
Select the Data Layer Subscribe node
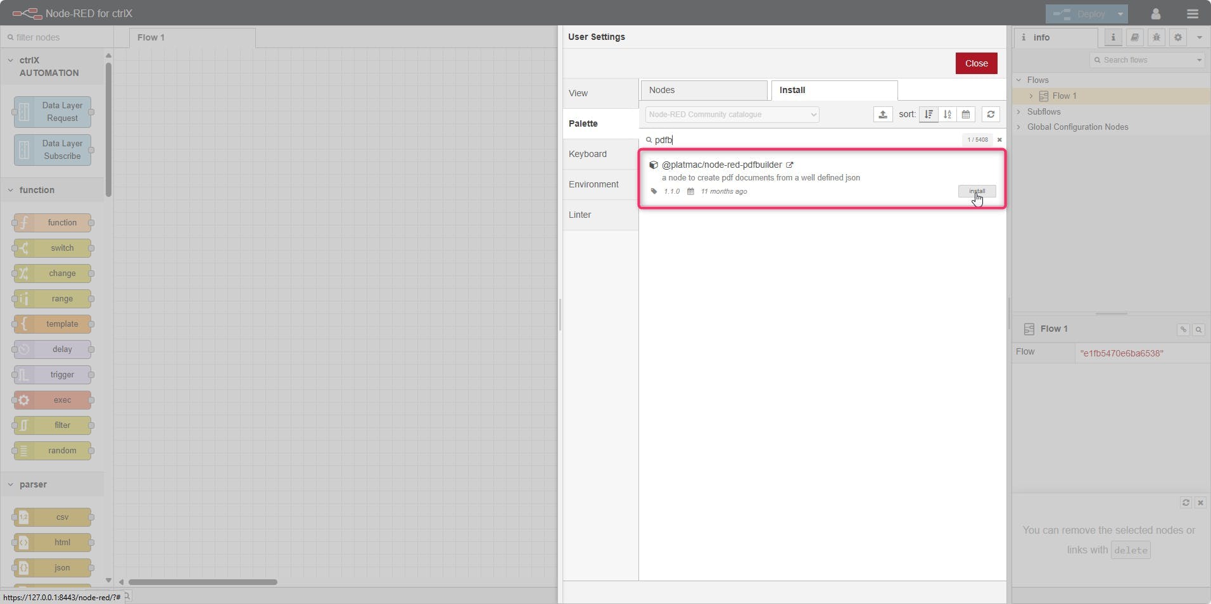tap(53, 150)
